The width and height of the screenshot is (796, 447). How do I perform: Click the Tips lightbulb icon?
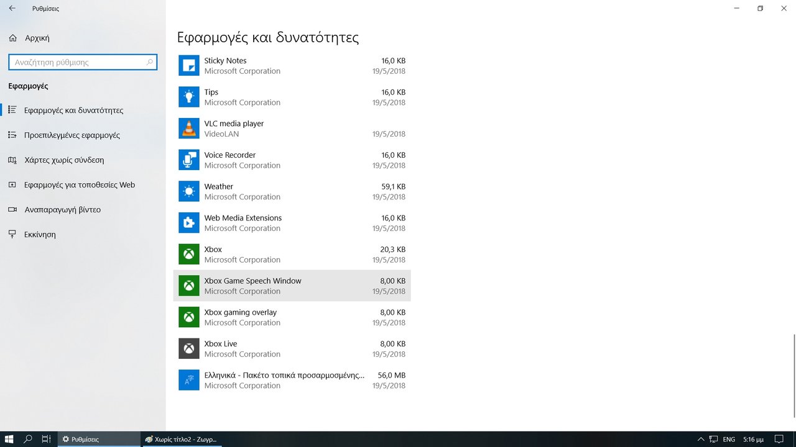pyautogui.click(x=188, y=97)
